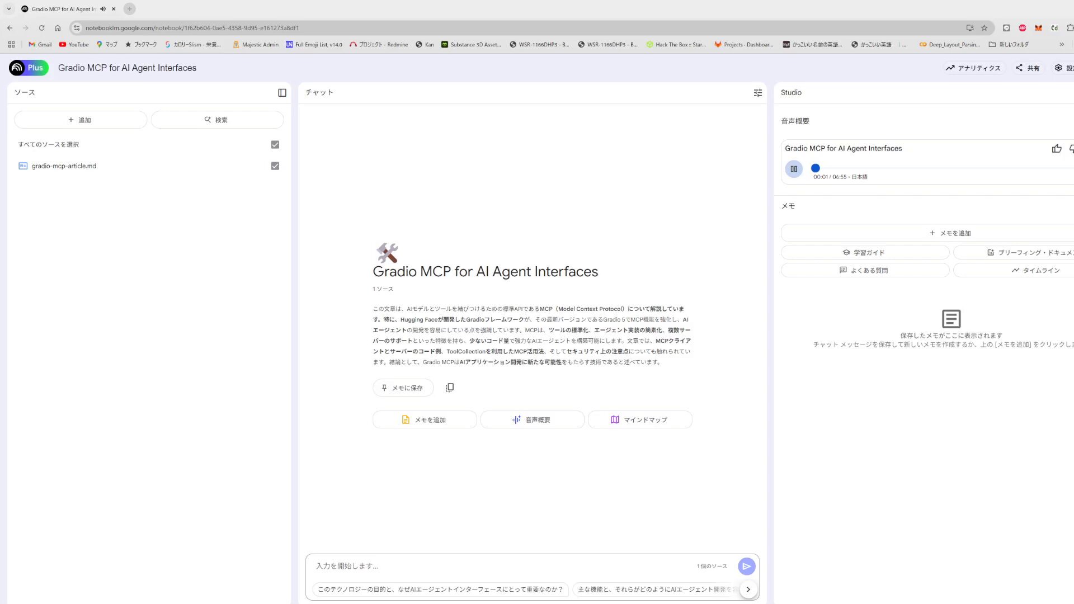Click the notebook title in header
The height and width of the screenshot is (604, 1074).
127,68
